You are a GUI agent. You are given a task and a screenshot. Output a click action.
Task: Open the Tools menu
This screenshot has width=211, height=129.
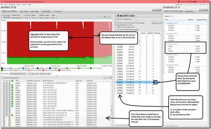tap(6, 5)
